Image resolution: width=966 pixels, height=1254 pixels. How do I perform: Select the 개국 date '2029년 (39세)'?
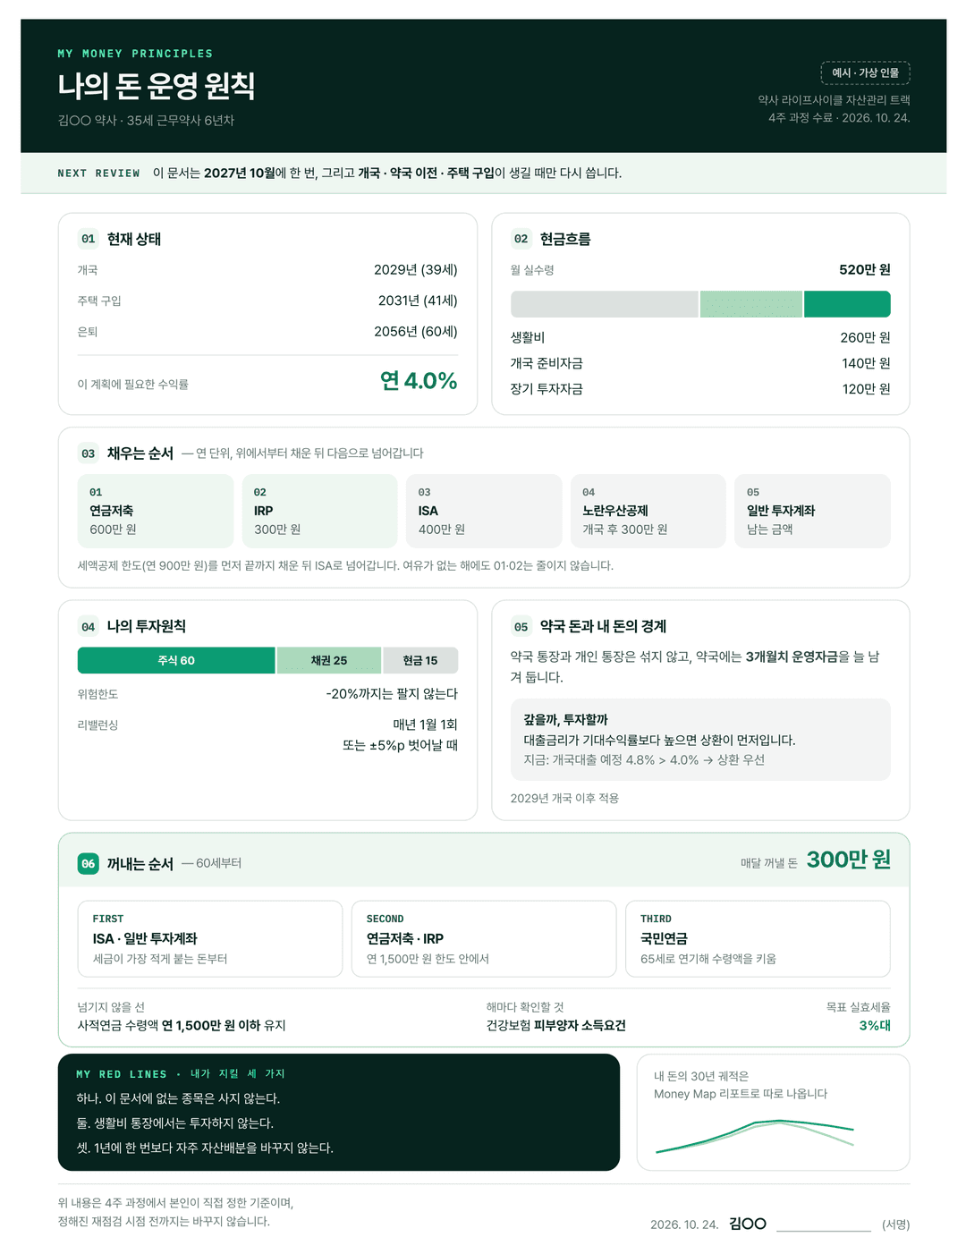[416, 270]
